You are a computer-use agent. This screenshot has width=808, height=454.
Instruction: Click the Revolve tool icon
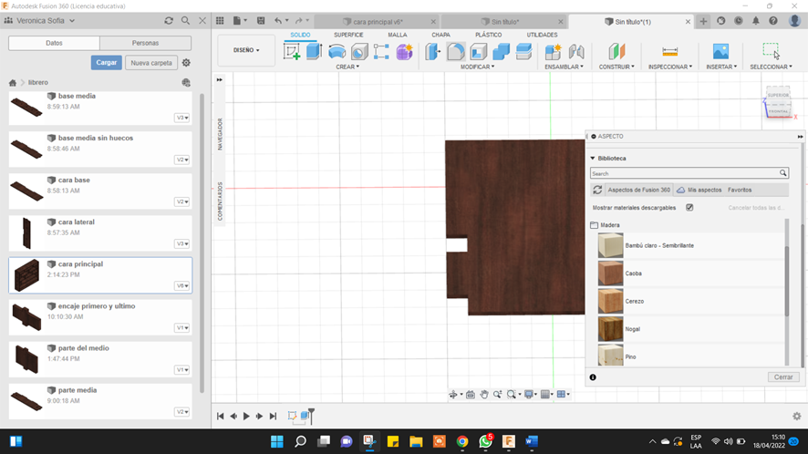337,52
